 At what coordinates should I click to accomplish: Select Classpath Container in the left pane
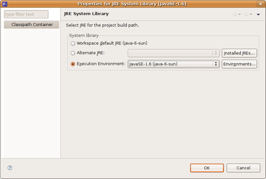(x=32, y=25)
